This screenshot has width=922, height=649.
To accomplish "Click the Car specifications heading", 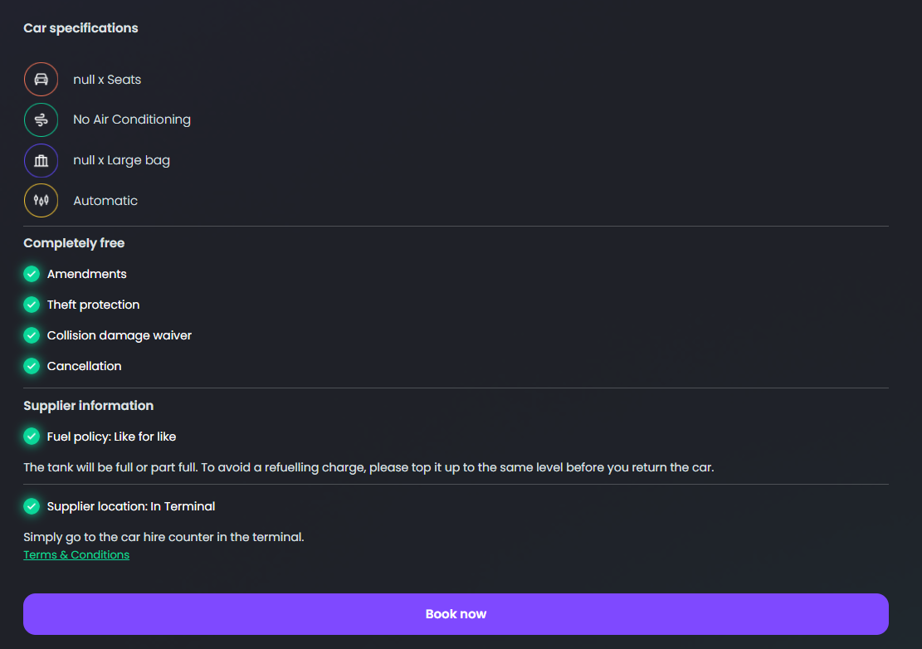I will pos(80,28).
